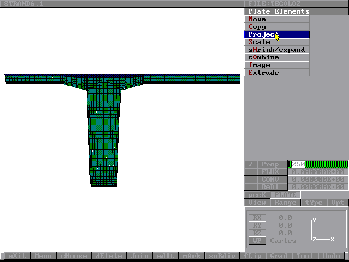Click the FILE:TEGOLO2 title label

coord(274,4)
